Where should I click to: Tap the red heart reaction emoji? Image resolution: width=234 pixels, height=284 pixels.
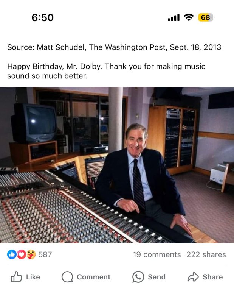coord(21,254)
